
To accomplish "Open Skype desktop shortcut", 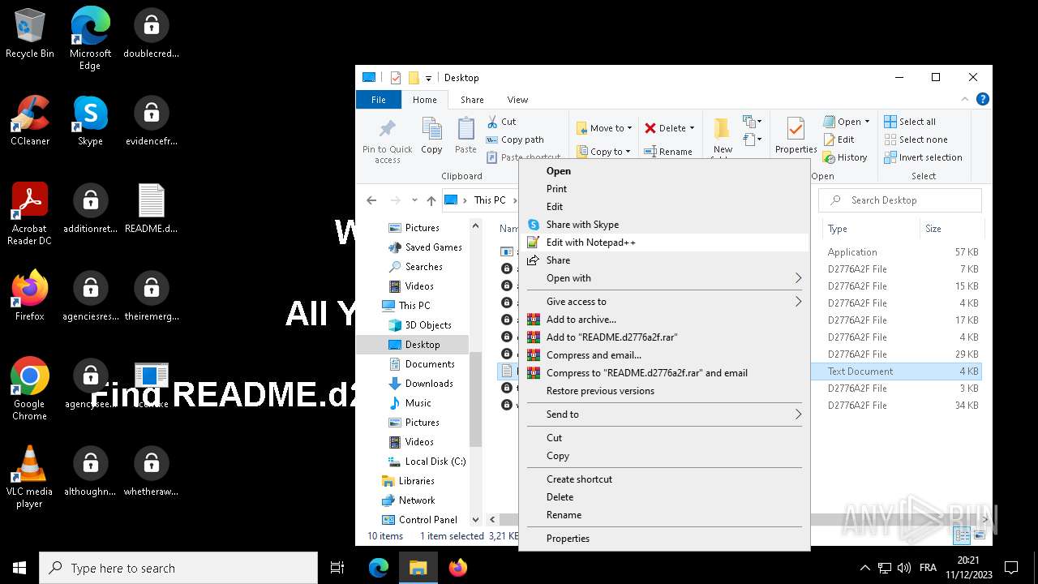I will click(90, 122).
